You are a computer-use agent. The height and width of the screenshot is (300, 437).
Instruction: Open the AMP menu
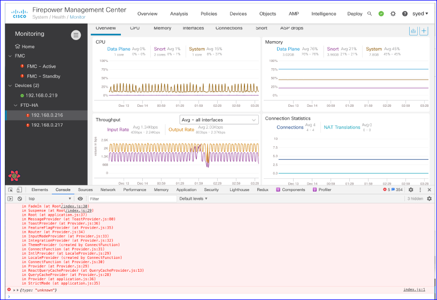pyautogui.click(x=294, y=14)
